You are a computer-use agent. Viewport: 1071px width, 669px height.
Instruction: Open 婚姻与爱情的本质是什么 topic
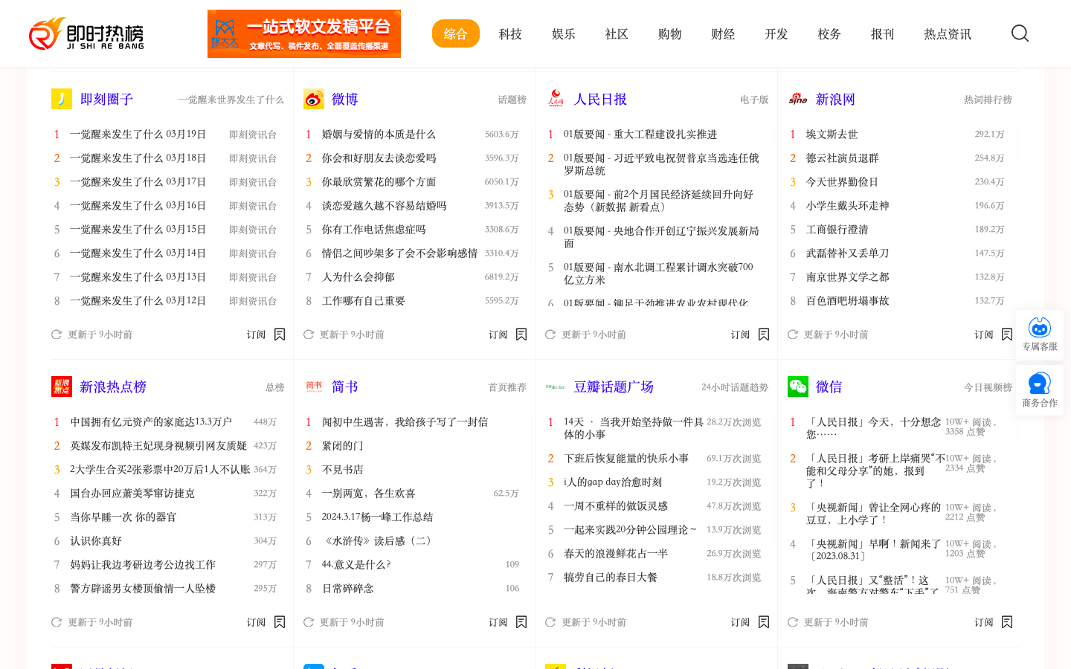tap(379, 135)
